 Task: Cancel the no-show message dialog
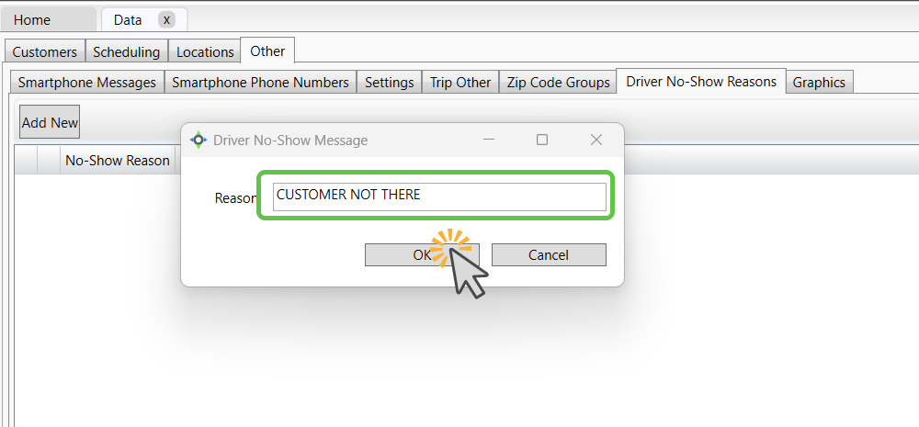pos(549,254)
